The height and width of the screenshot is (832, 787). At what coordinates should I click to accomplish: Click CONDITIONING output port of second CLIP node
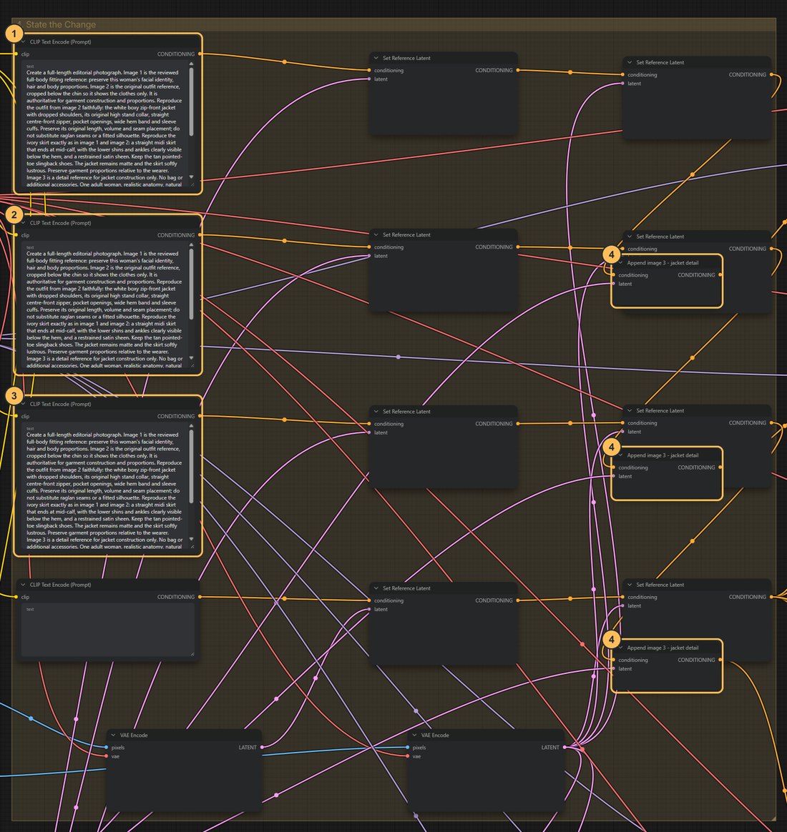200,235
